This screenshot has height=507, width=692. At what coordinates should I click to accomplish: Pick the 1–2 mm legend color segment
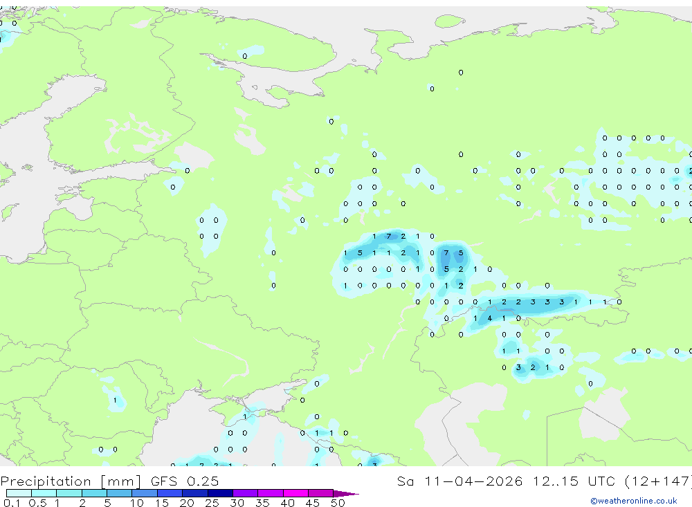click(x=69, y=493)
